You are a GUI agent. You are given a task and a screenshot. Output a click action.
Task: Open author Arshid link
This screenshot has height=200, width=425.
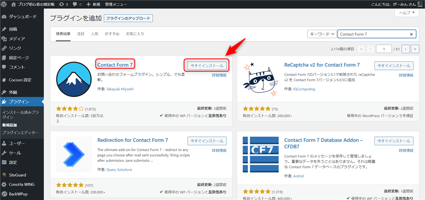[x=299, y=176]
